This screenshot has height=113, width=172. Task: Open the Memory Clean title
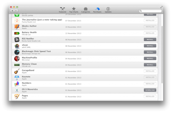coord(29,64)
